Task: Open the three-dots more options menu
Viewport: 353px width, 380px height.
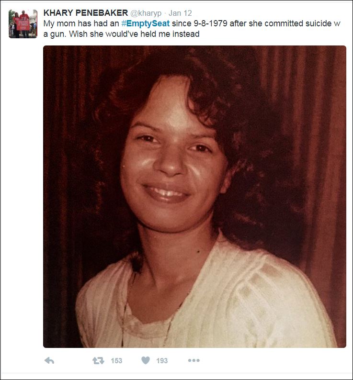Action: coord(194,360)
